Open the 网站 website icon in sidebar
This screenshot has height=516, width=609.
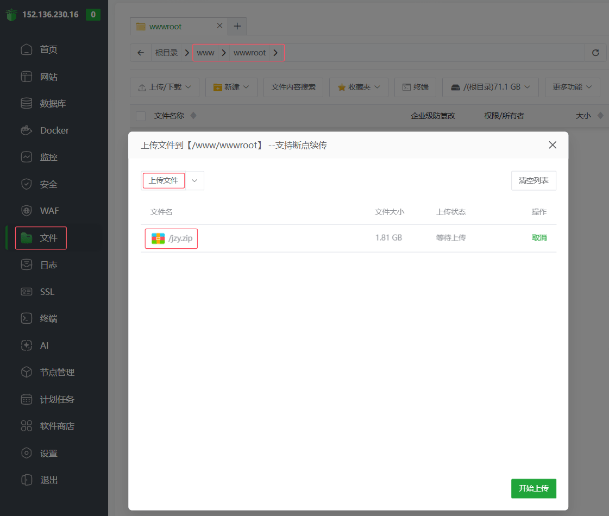(27, 77)
